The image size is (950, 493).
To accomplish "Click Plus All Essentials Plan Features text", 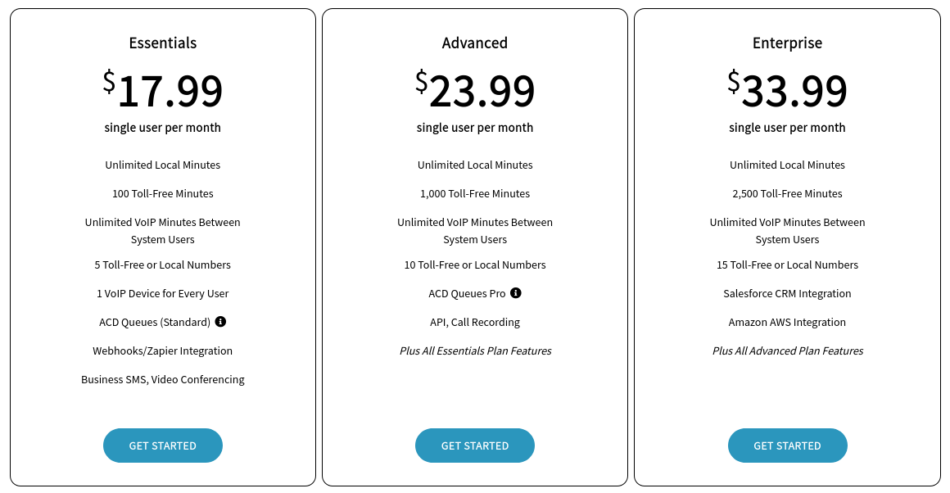I will click(475, 351).
